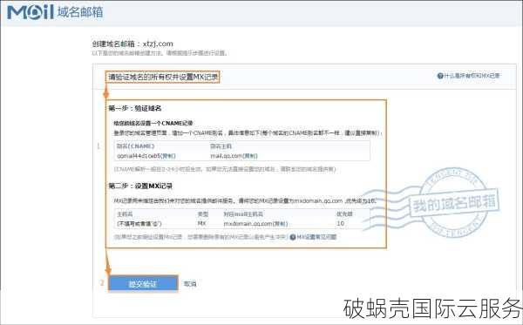Copy the mxdomain.qq.com MX host
Screen dimensions: 523x325
click(281, 224)
